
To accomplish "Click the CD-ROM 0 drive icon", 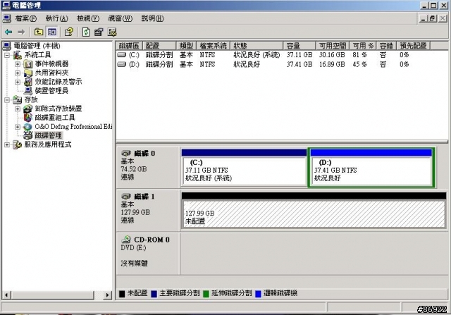I will 126,240.
